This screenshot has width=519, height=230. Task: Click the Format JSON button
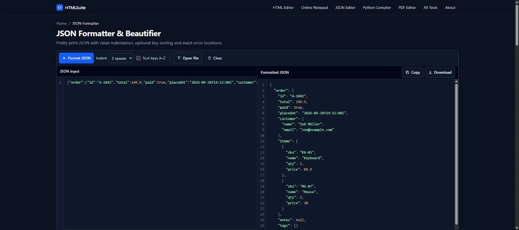[76, 58]
